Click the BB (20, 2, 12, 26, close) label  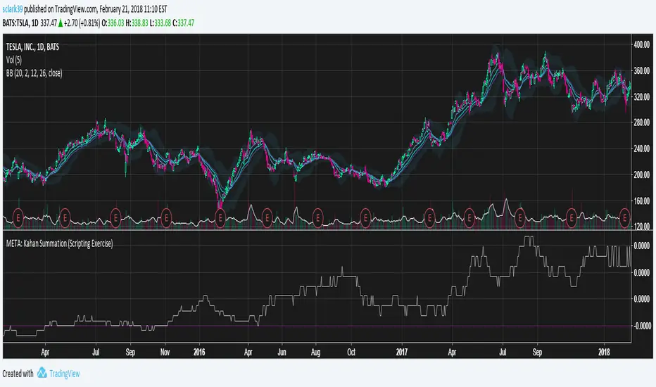click(x=34, y=73)
